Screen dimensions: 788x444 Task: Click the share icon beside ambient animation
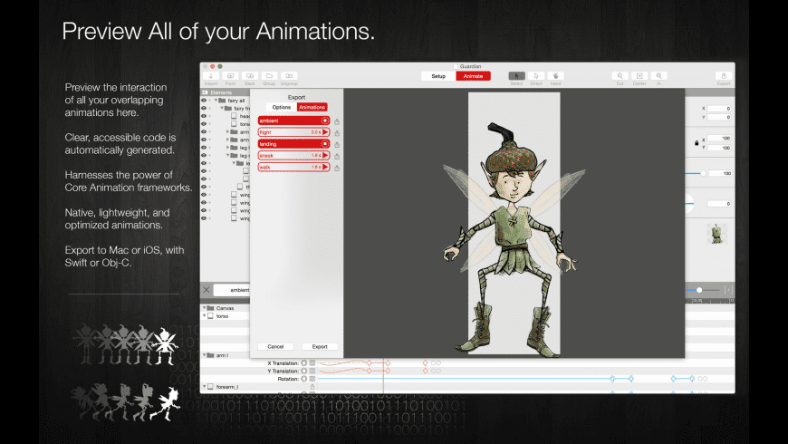click(x=337, y=121)
